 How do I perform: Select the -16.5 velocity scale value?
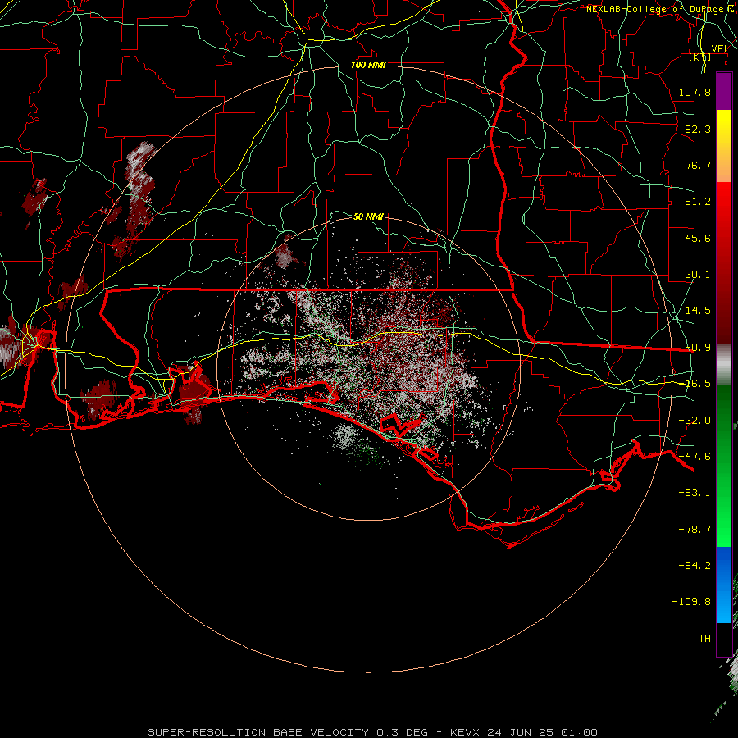(x=698, y=384)
